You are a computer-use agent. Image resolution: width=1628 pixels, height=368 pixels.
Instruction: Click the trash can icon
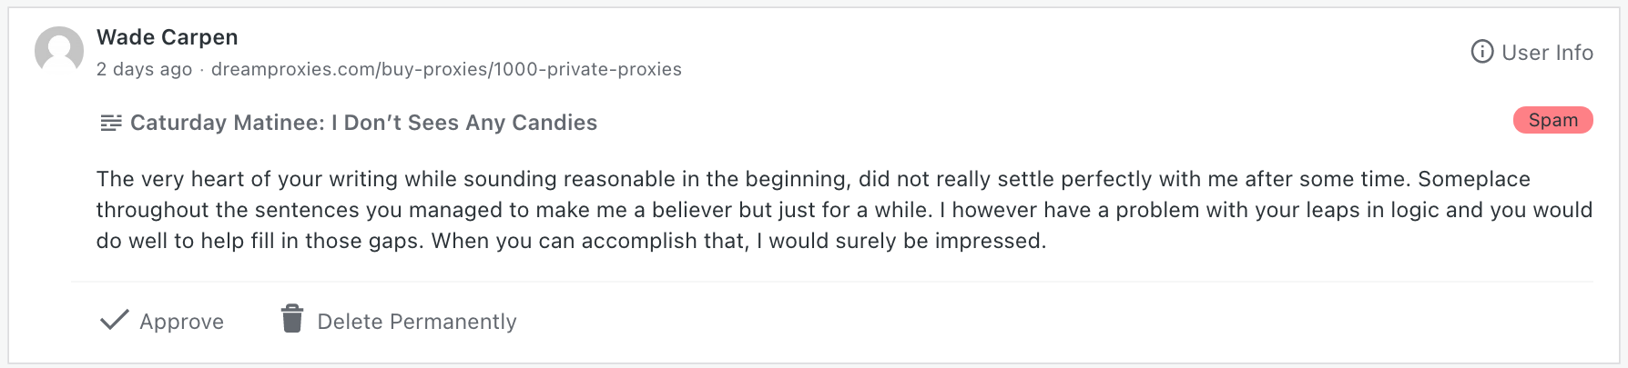pos(291,319)
